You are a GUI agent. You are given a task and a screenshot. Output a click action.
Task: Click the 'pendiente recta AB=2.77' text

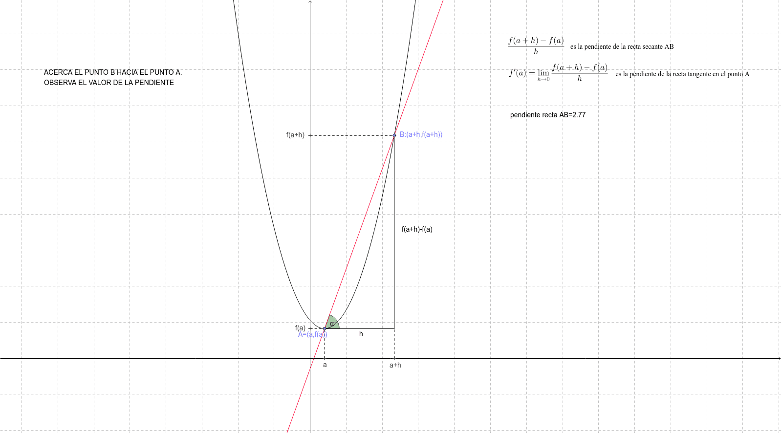point(548,115)
